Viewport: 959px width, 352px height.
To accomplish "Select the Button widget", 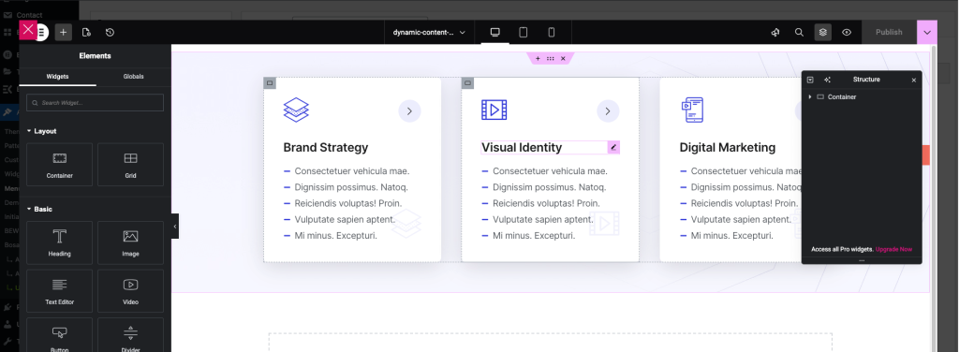I will tap(59, 335).
